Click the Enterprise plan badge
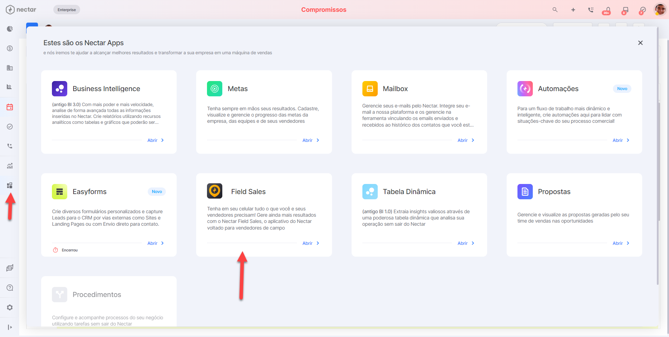Image resolution: width=669 pixels, height=337 pixels. (67, 10)
